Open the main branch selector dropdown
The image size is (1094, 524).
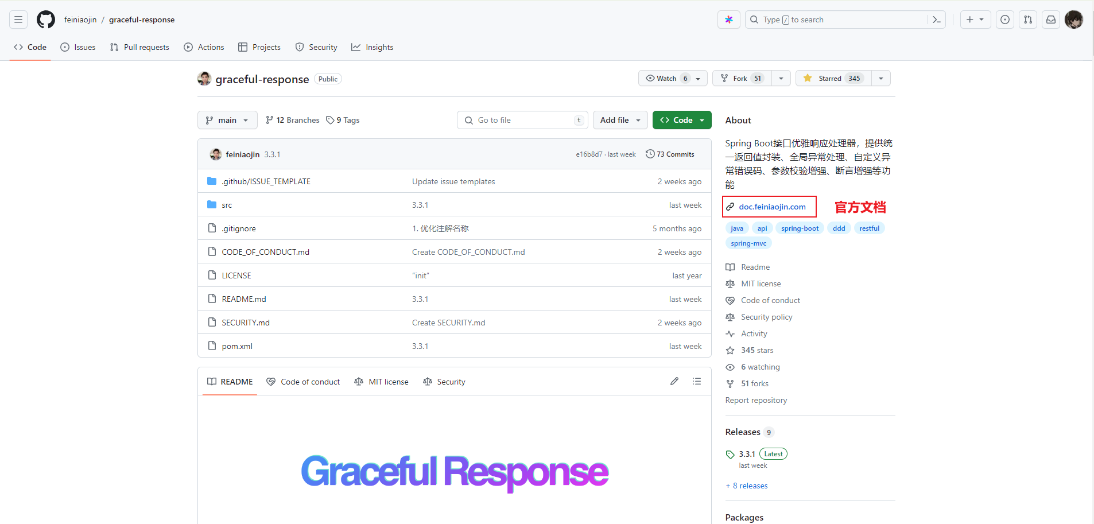point(227,120)
